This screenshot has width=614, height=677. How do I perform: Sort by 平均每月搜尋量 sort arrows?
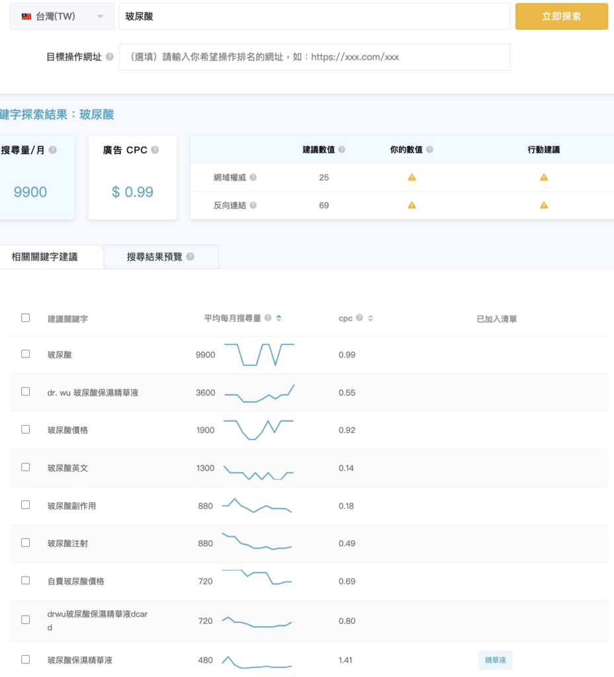(279, 319)
